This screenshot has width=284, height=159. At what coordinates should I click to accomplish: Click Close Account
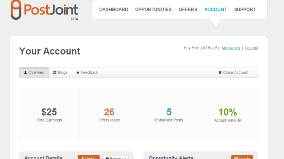(x=233, y=72)
